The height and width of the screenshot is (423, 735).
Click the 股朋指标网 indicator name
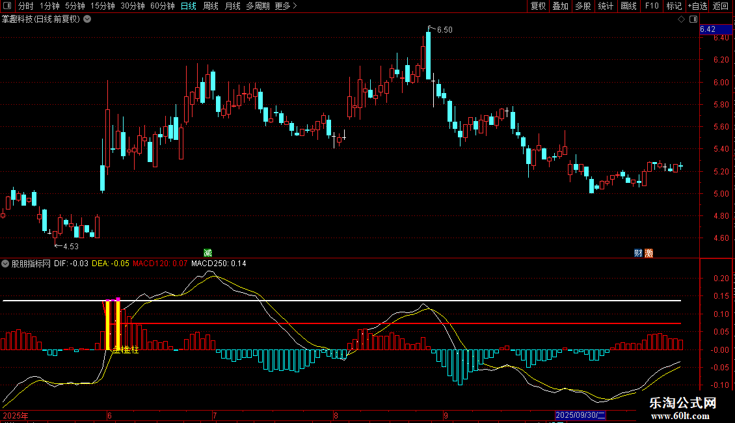click(x=31, y=264)
